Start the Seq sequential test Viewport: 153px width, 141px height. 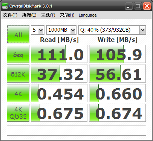[18, 54]
